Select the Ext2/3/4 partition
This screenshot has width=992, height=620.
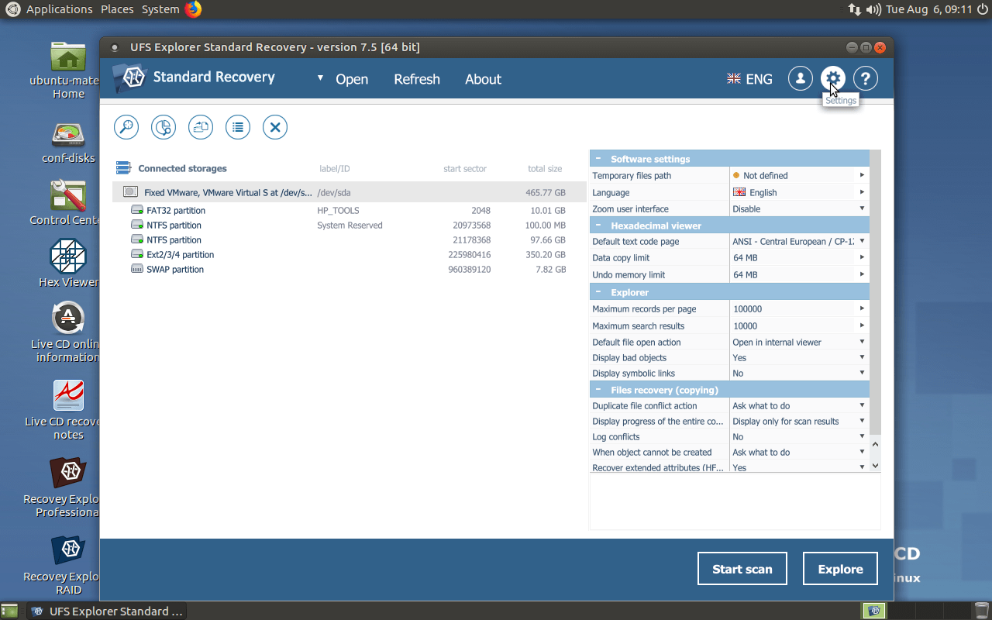[x=350, y=254]
